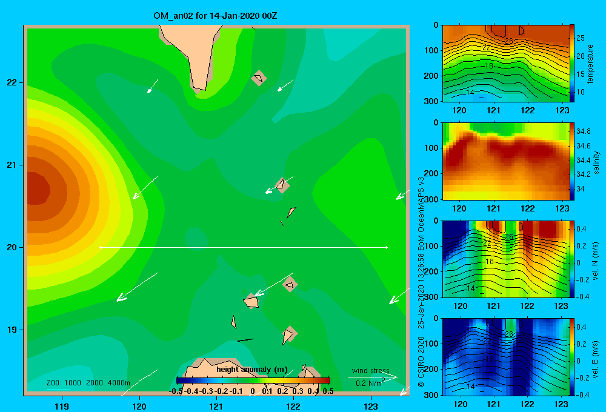606x412 pixels.
Task: Click latitude label "19" on main map
Action: click(12, 330)
